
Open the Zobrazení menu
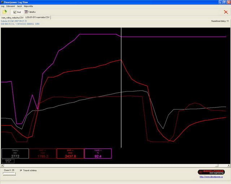pos(10,6)
